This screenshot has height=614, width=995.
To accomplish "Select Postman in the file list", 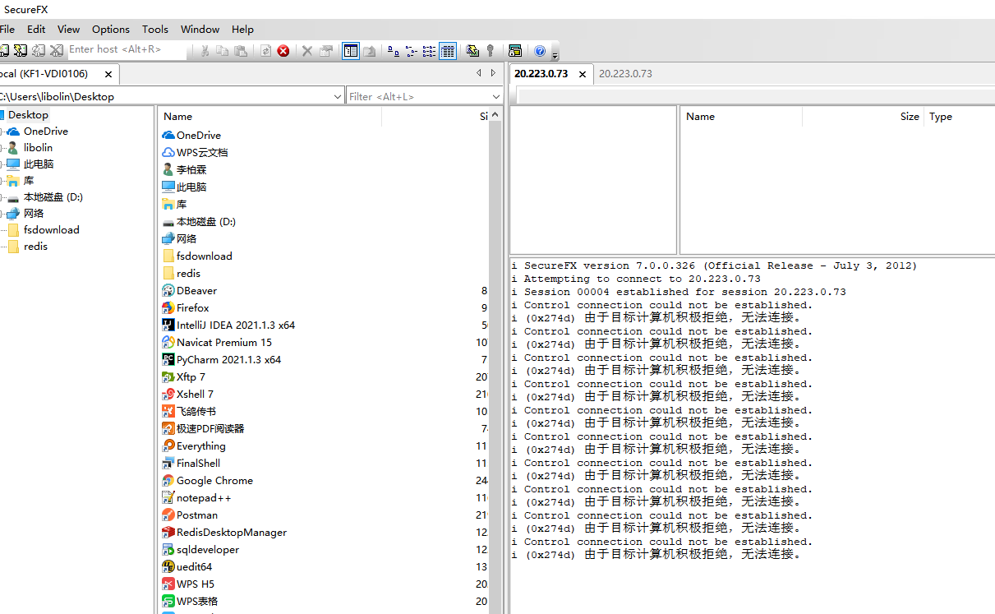I will coord(197,515).
